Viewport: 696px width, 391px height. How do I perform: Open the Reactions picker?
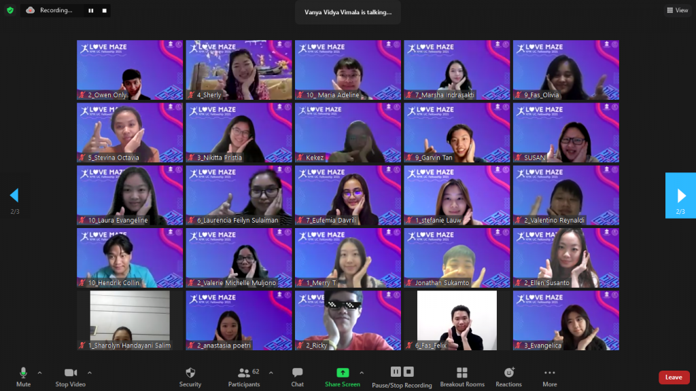click(508, 376)
